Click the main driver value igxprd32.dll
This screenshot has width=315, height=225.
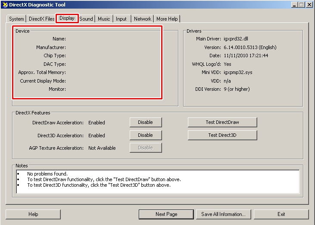pyautogui.click(x=236, y=39)
